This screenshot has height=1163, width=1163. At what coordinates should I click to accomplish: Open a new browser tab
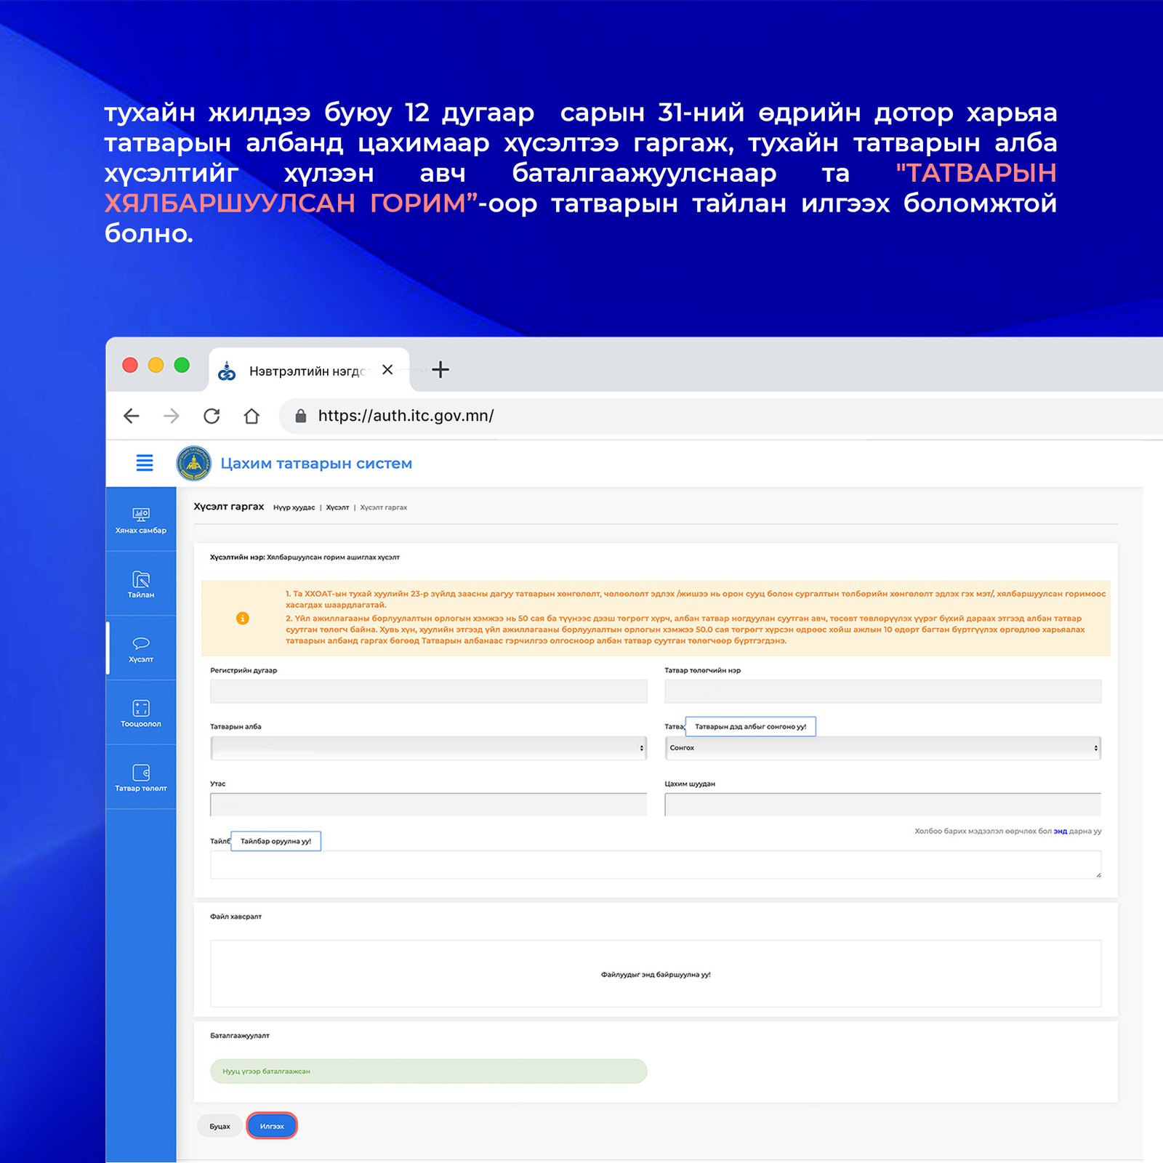click(x=440, y=370)
